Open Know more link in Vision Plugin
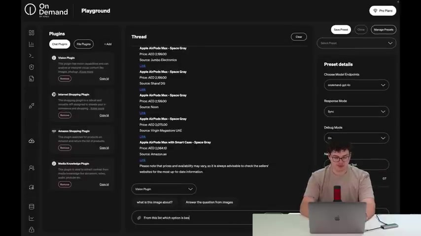The height and width of the screenshot is (236, 421). pos(86,72)
